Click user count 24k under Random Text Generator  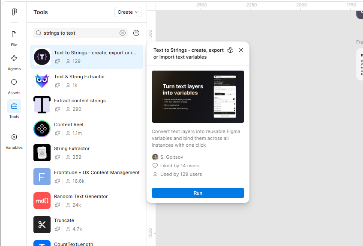[x=77, y=205]
